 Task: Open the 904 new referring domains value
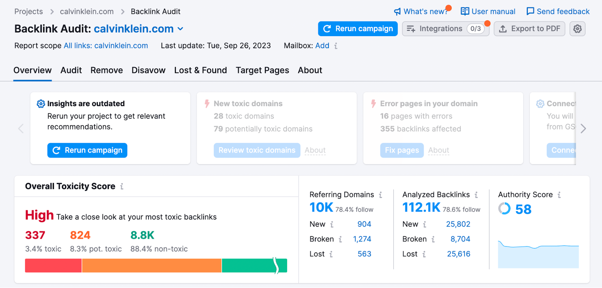pos(364,224)
